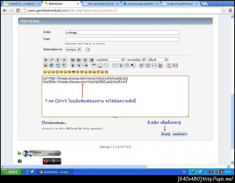Click the first icon in second toolbar row
The height and width of the screenshot is (183, 235).
pos(46,66)
